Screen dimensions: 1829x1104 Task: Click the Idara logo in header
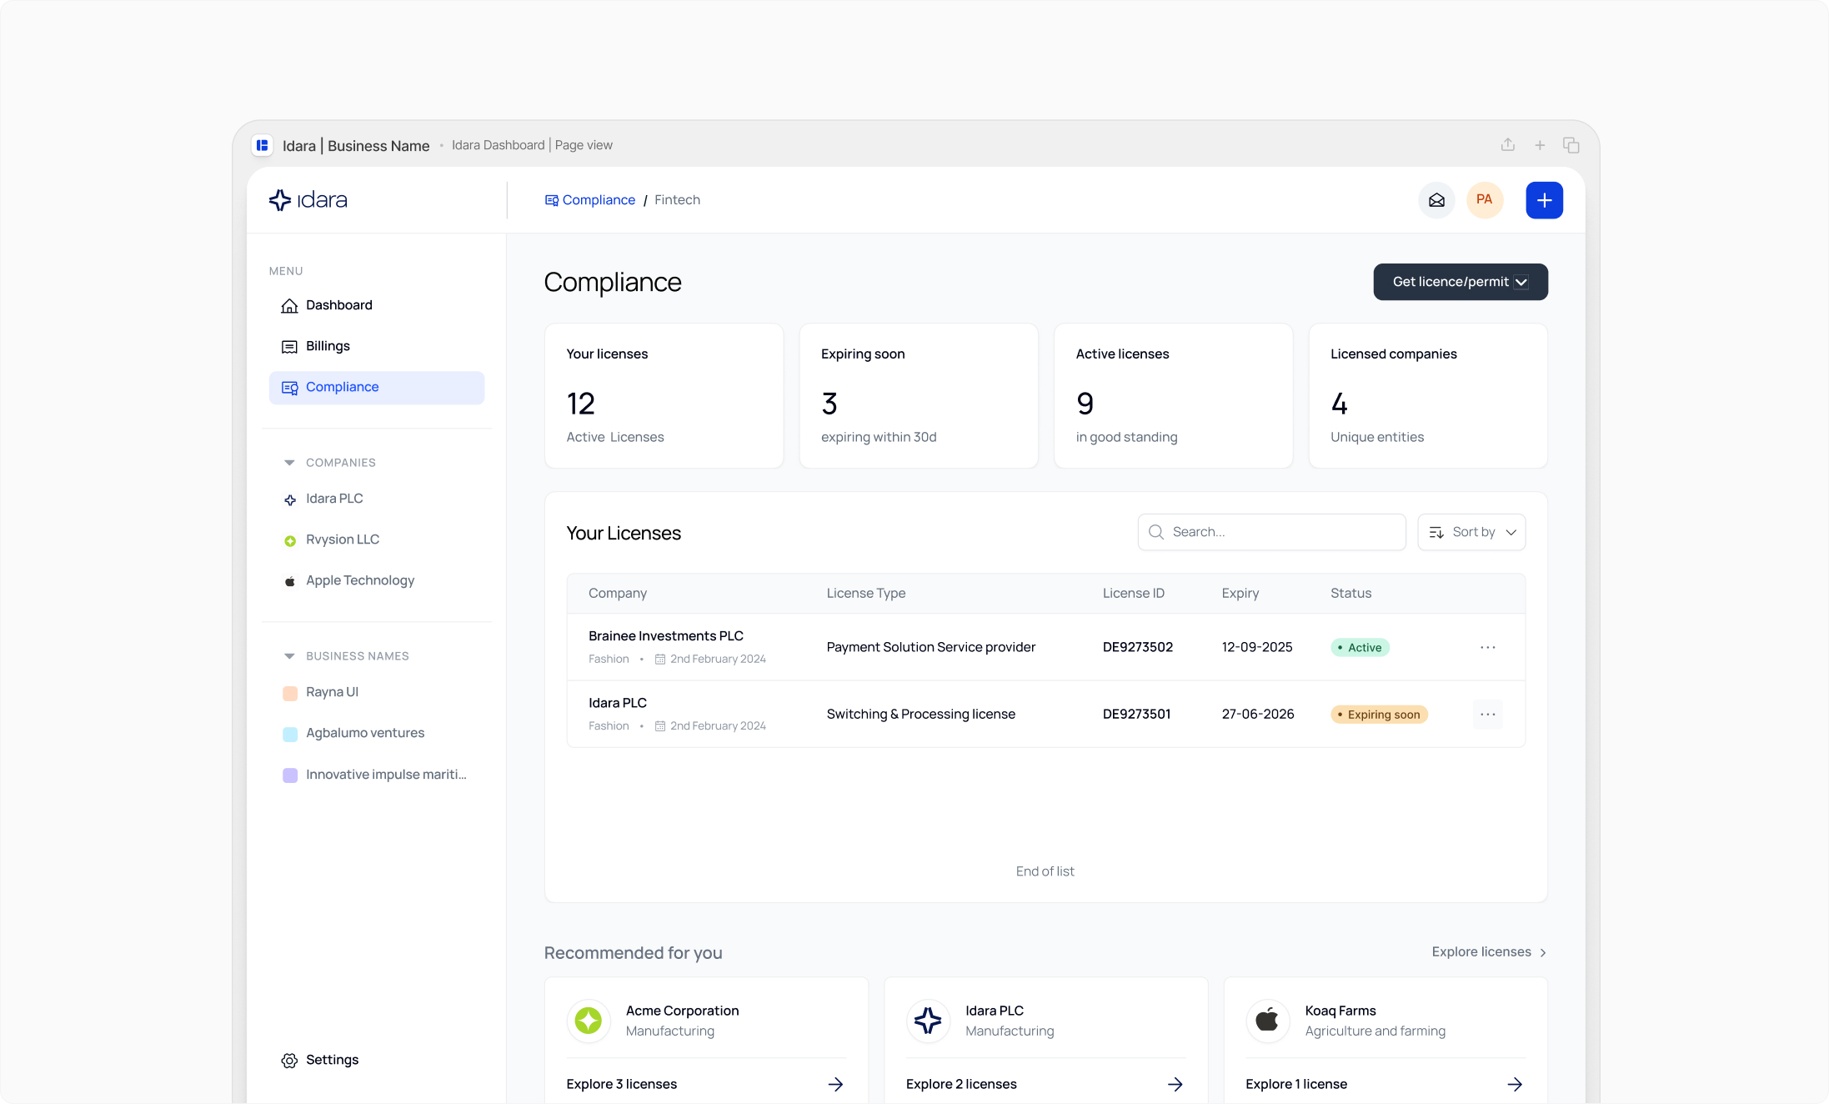[x=308, y=200]
